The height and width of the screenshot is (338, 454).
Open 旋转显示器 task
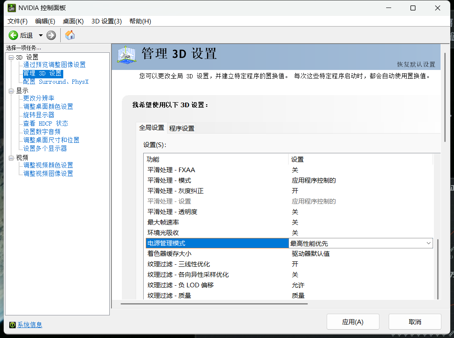click(x=39, y=115)
